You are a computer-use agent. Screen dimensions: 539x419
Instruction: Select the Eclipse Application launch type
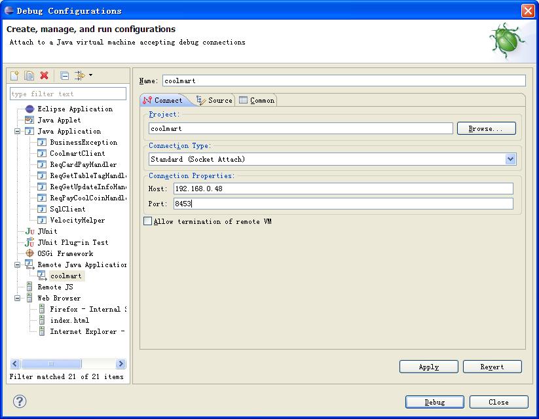pos(75,109)
